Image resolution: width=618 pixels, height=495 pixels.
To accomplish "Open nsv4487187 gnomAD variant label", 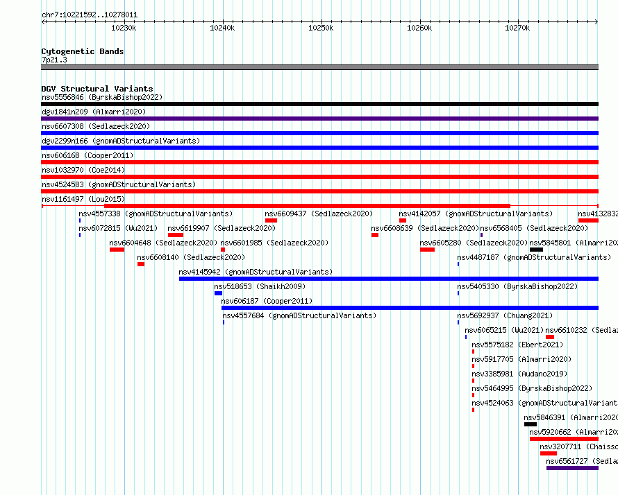I will point(534,257).
